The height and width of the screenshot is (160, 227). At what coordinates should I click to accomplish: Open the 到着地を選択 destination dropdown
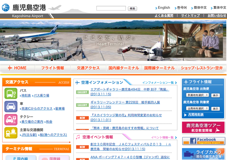pyautogui.click(x=197, y=95)
